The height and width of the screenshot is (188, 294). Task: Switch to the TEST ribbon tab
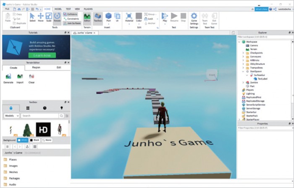(x=68, y=9)
